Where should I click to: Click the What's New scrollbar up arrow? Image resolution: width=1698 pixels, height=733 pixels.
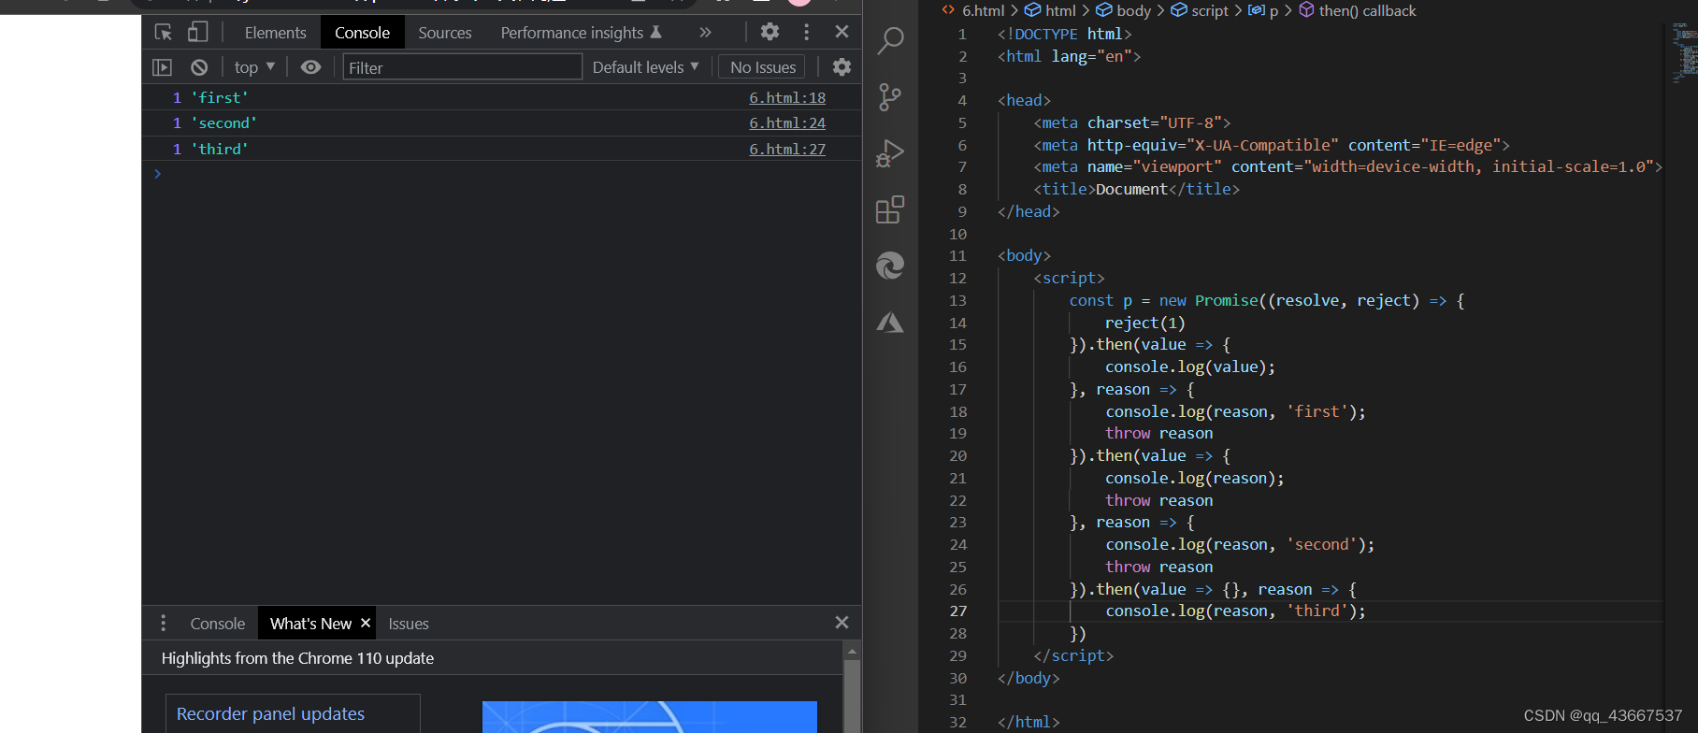coord(852,651)
